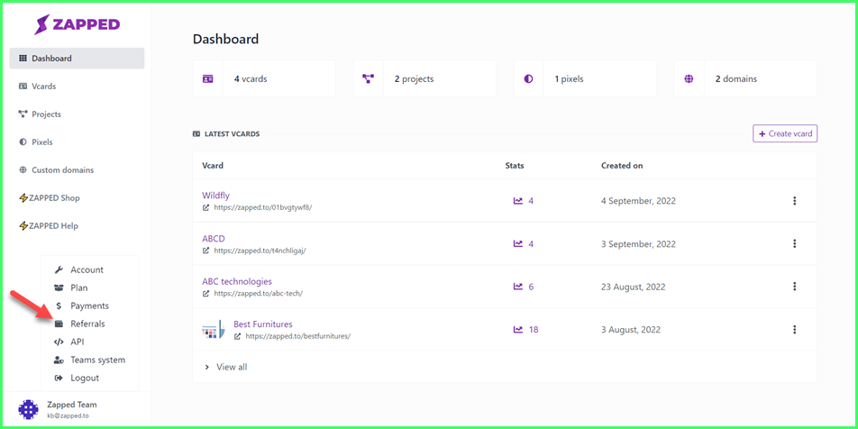This screenshot has height=429, width=858.
Task: Open the 4 vcards stat card
Action: point(264,78)
